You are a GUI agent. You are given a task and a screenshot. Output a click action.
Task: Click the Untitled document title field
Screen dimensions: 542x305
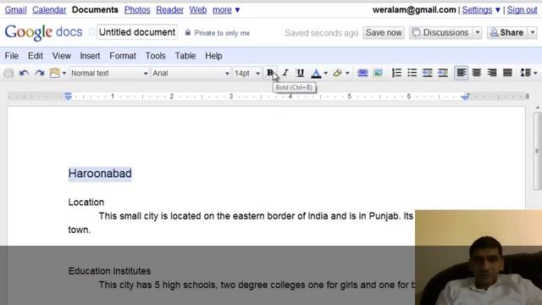tap(137, 32)
